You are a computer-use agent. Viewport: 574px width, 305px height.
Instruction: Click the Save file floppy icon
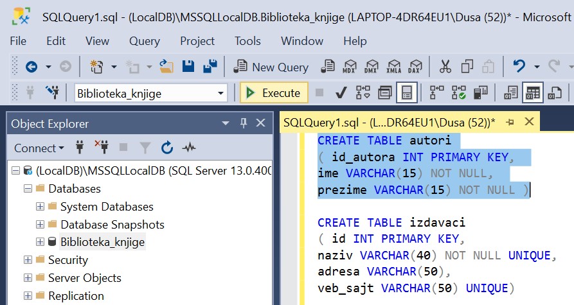click(x=188, y=67)
